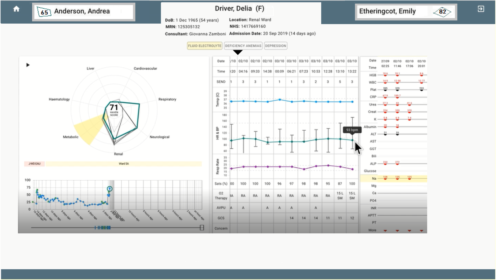Image resolution: width=496 pixels, height=280 pixels.
Task: Click the 15 L SM entry at 13:10
Action: coord(340,196)
